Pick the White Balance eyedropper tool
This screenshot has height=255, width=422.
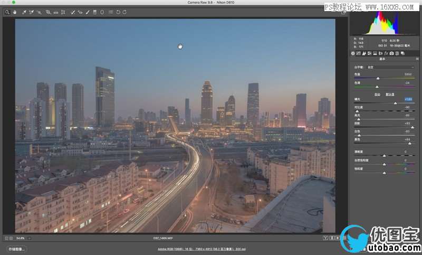click(x=24, y=12)
